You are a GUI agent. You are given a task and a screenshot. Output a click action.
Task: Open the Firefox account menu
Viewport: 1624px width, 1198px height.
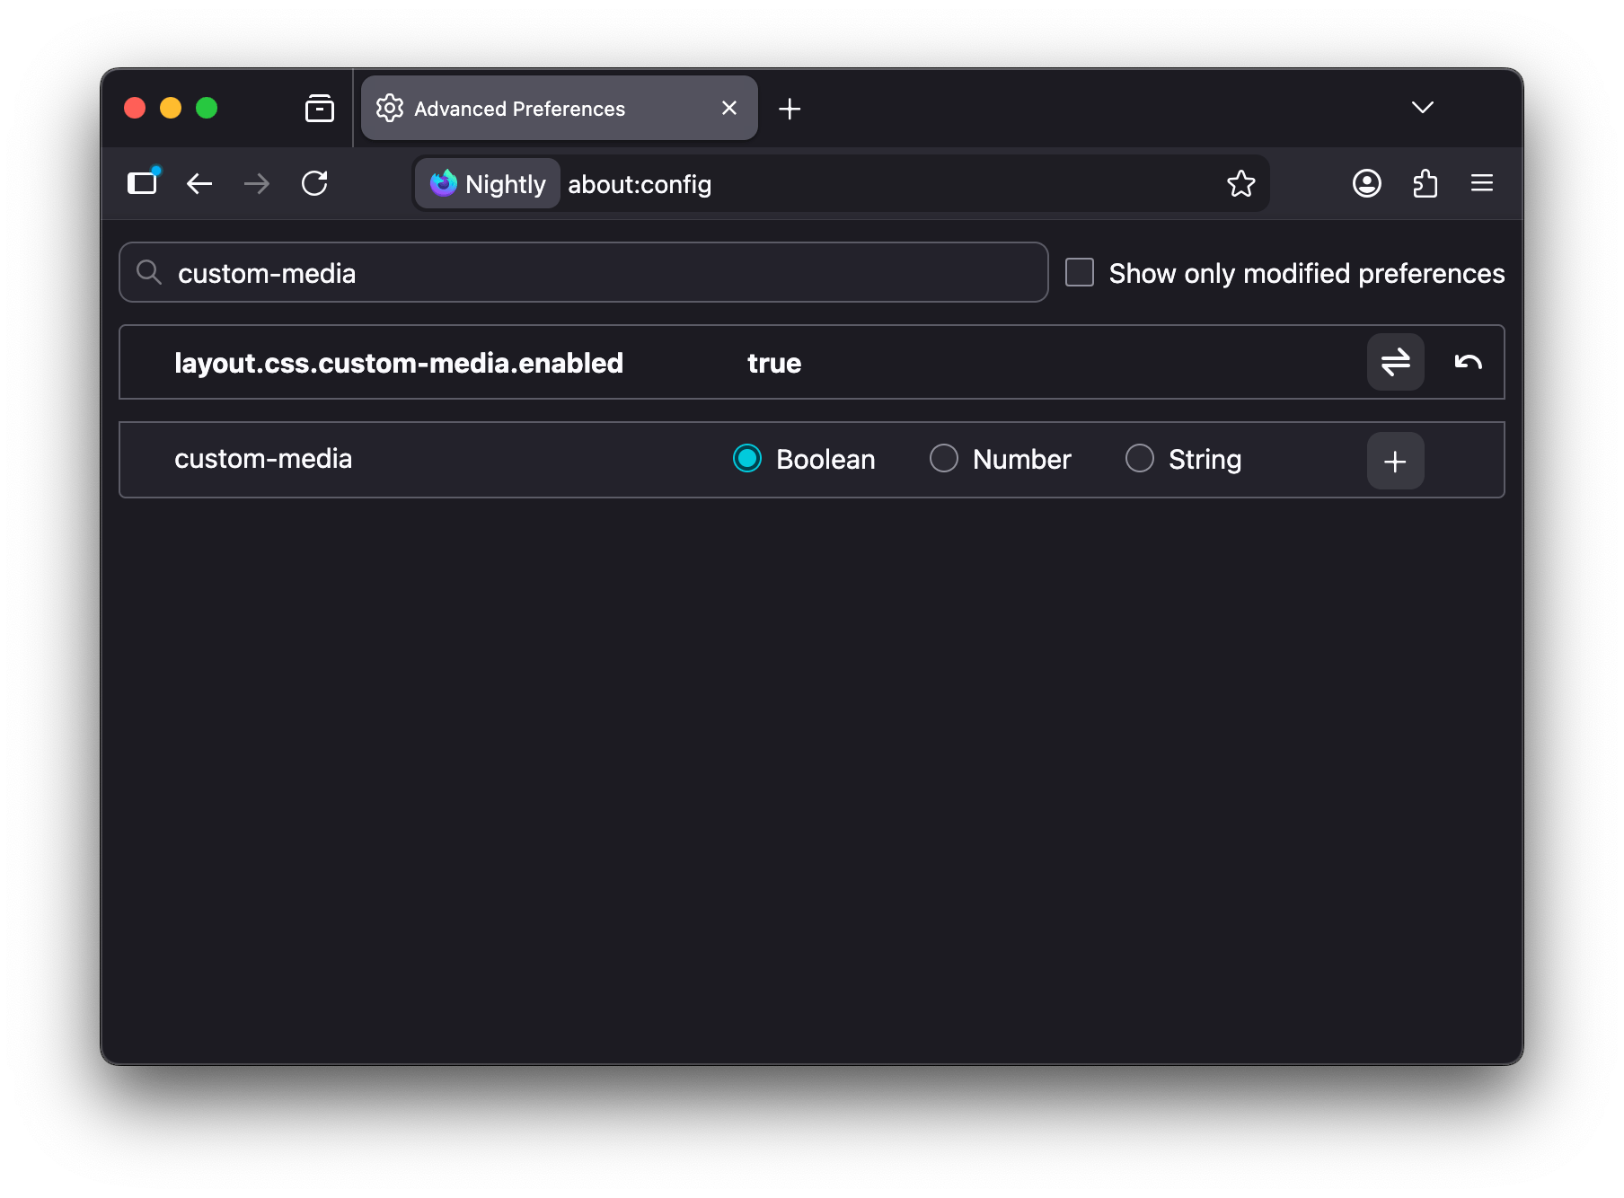(1366, 184)
